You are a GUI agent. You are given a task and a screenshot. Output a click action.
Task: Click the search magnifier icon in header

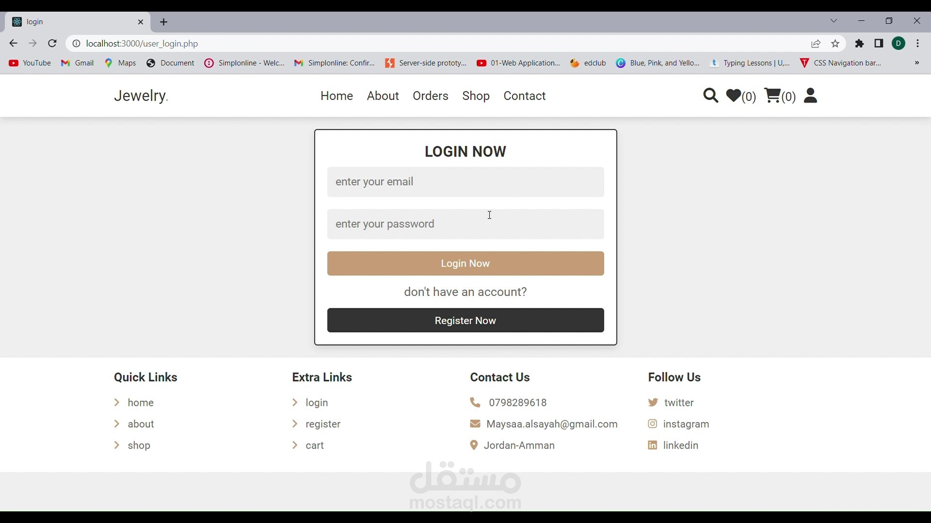pyautogui.click(x=710, y=96)
